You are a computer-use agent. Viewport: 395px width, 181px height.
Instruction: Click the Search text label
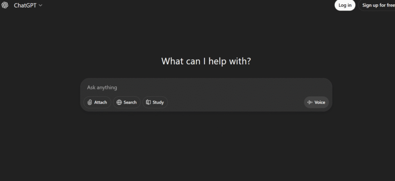(130, 102)
